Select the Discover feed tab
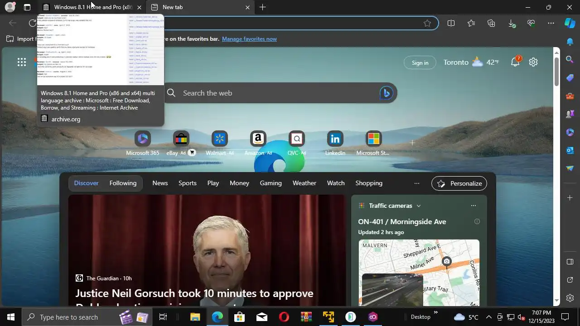Image resolution: width=580 pixels, height=326 pixels. point(86,183)
